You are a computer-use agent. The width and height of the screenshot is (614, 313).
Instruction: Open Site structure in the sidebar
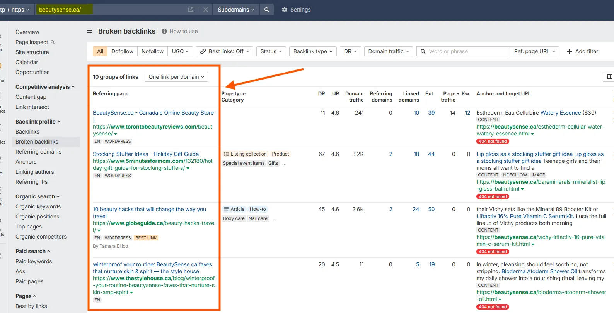click(x=32, y=52)
